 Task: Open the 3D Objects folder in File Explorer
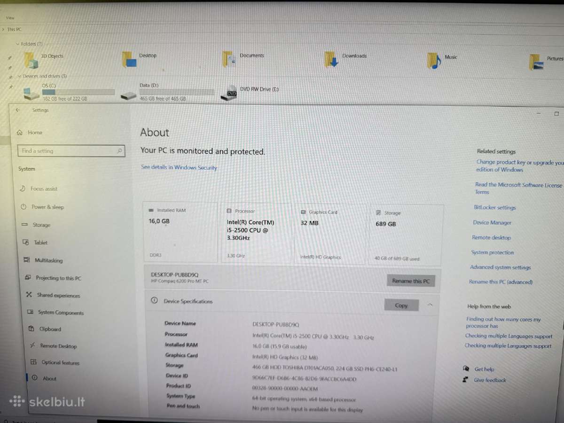(x=44, y=60)
